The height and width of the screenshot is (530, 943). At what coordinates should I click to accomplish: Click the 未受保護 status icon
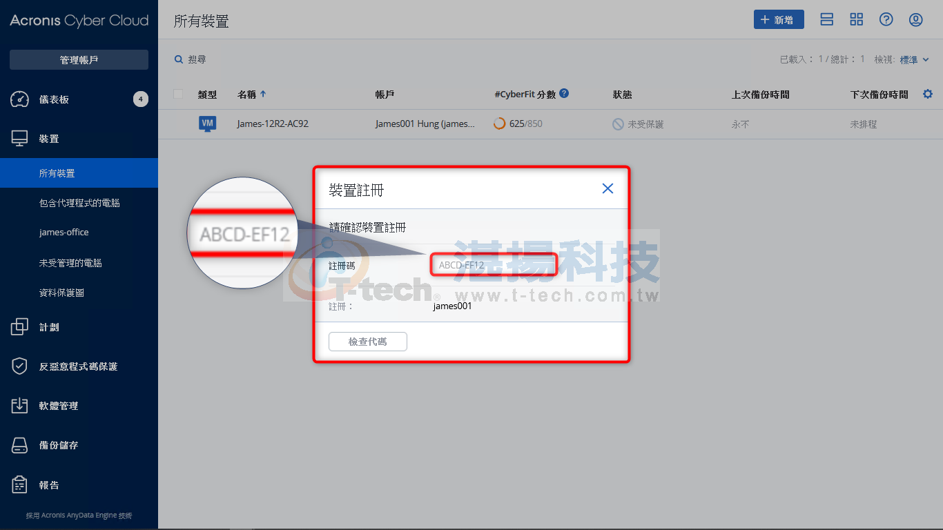pyautogui.click(x=618, y=124)
